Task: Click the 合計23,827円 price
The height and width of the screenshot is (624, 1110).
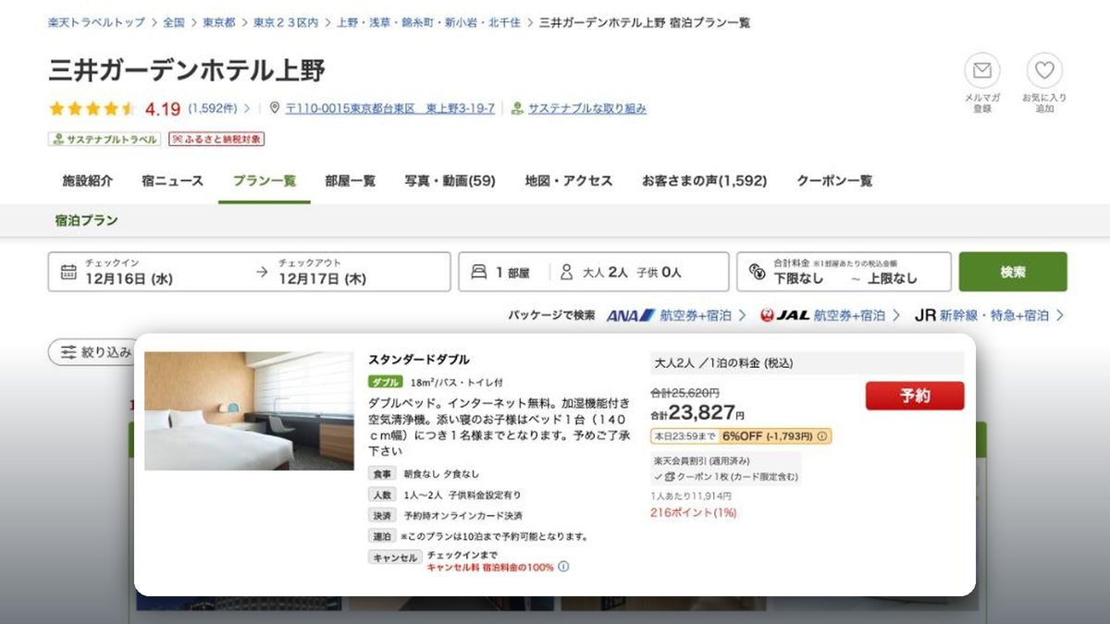Action: point(697,412)
